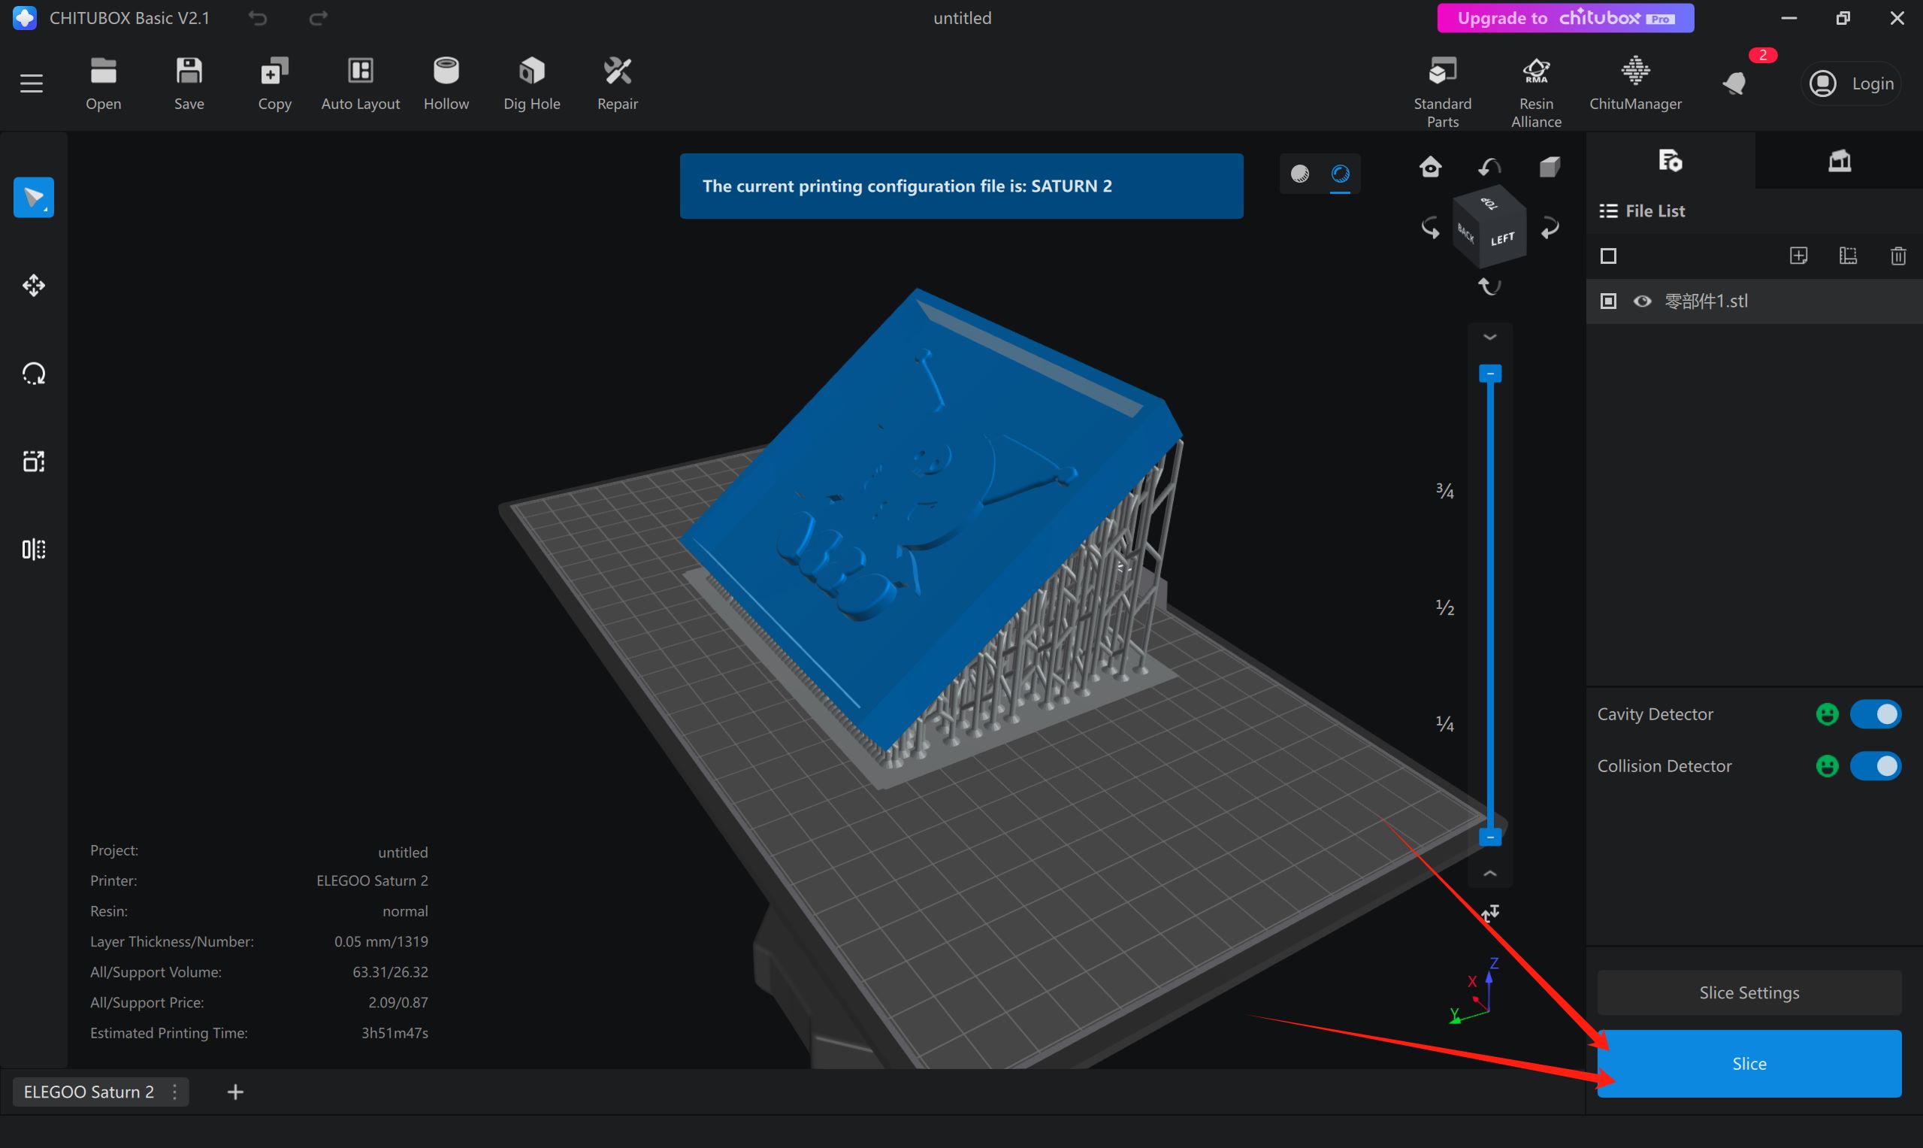
Task: Disable the Collision Detector switch
Action: pyautogui.click(x=1875, y=766)
